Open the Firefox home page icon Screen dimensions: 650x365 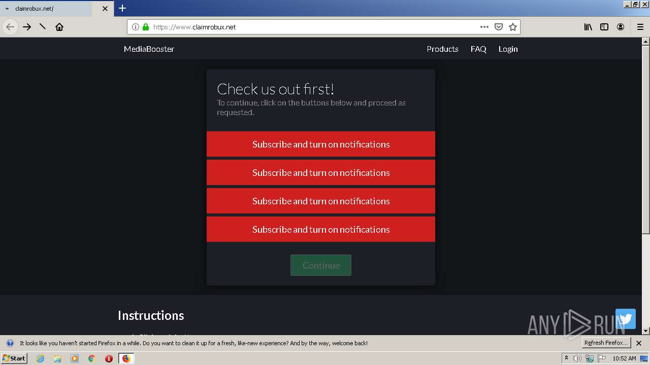[59, 27]
